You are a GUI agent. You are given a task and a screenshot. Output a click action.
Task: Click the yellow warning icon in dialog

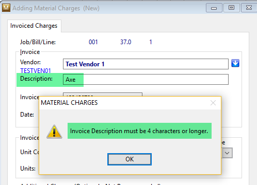pos(54,132)
